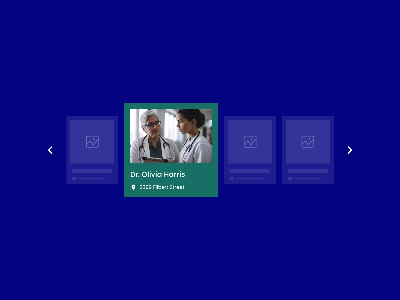The image size is (400, 300).
Task: Click small square placeholder icon in the leftmost card
Action: [74, 179]
